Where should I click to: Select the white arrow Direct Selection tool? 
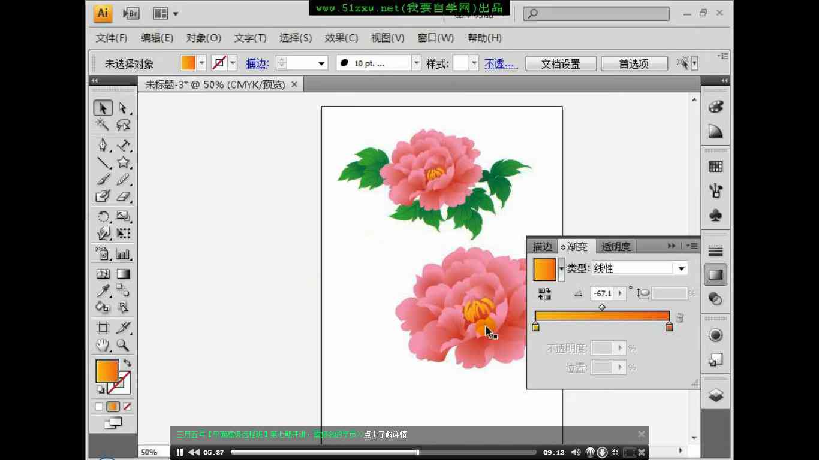click(x=123, y=108)
